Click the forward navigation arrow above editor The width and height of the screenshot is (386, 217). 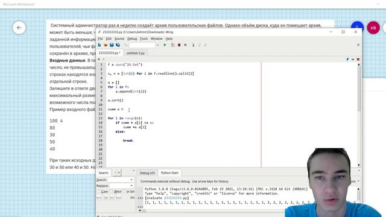click(x=103, y=59)
